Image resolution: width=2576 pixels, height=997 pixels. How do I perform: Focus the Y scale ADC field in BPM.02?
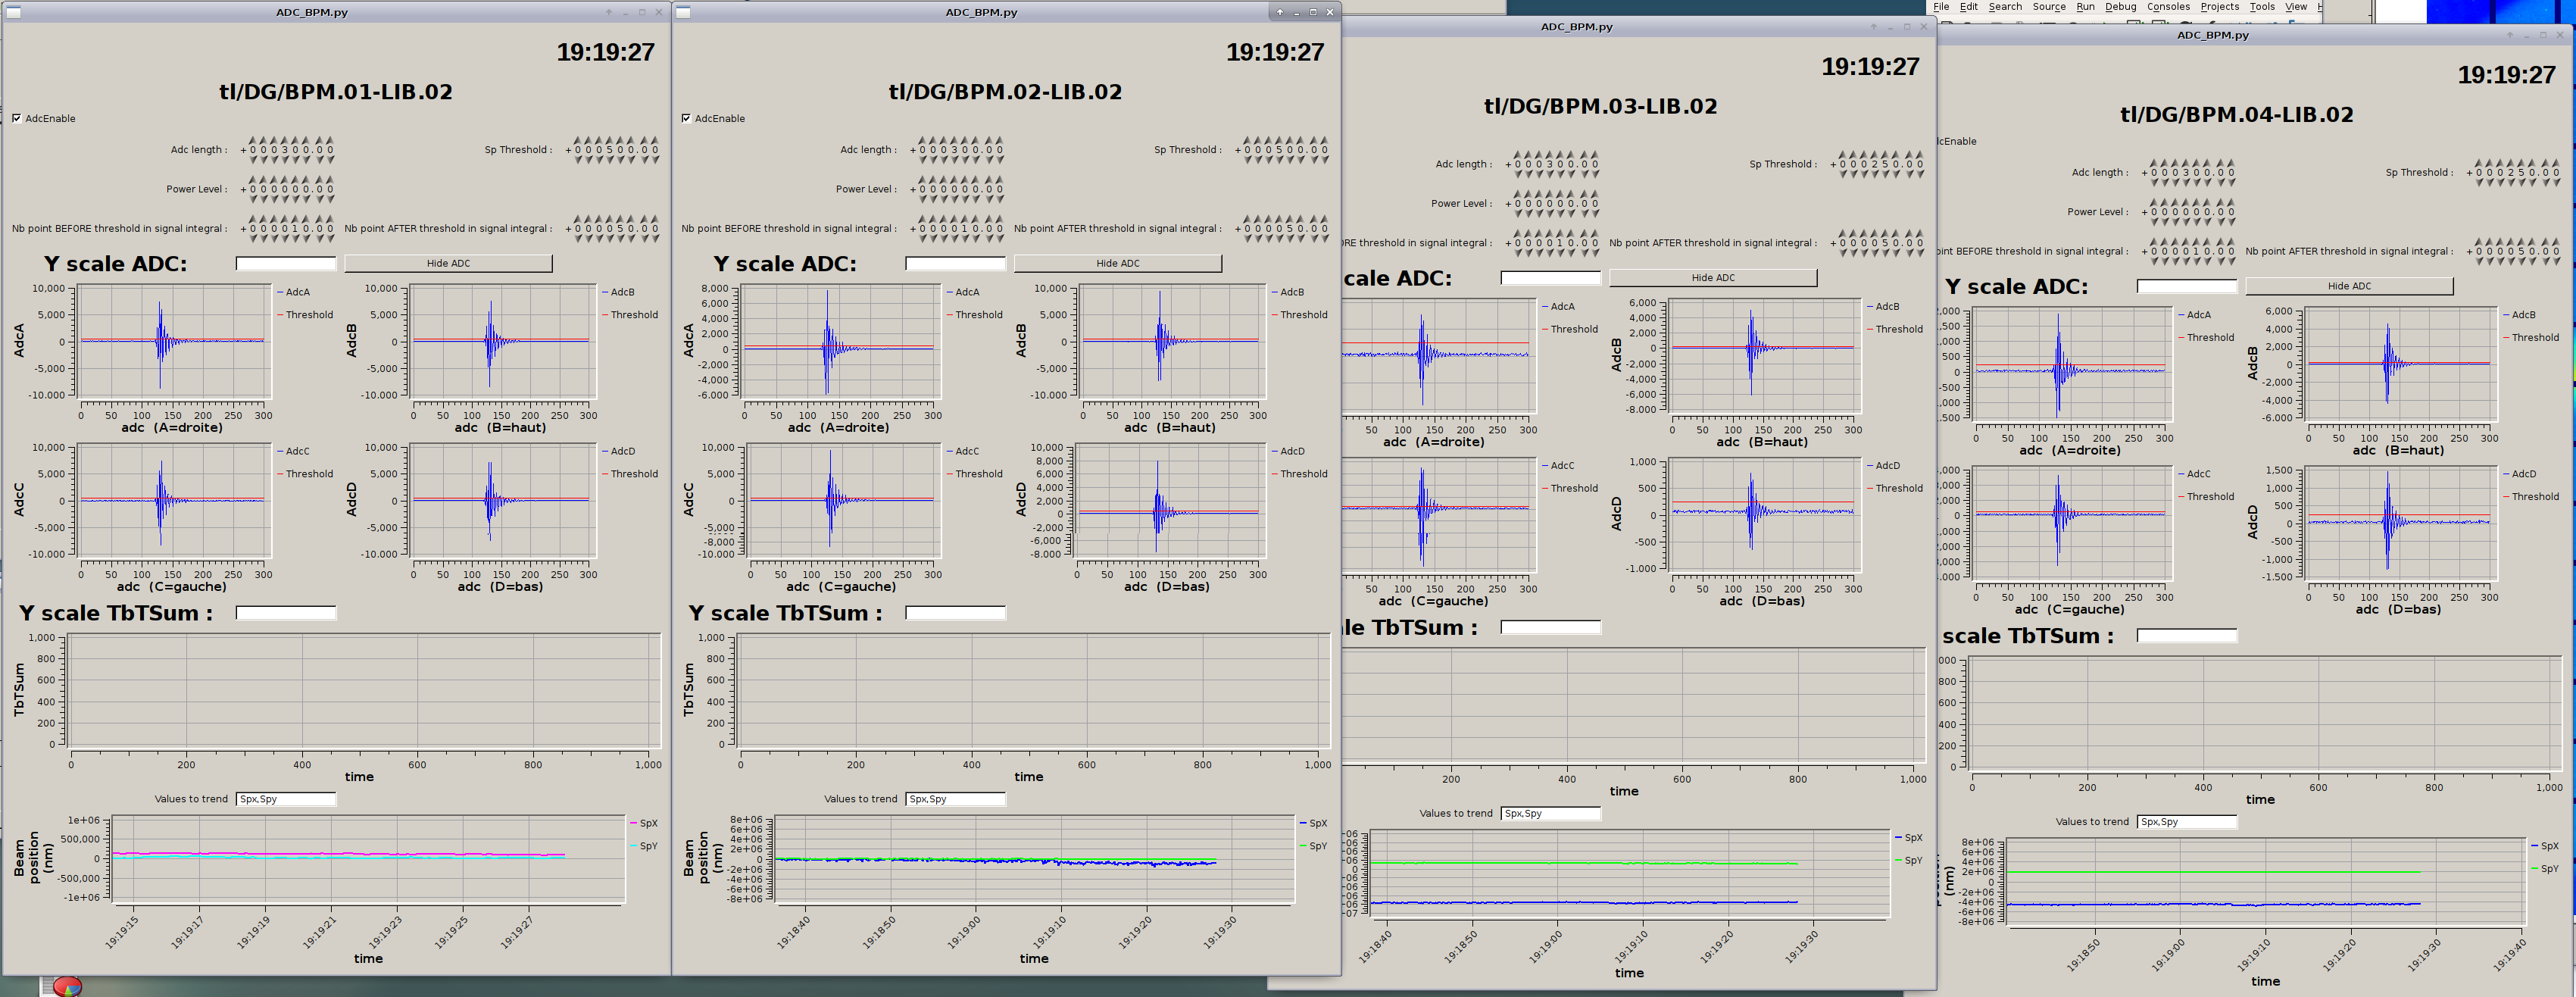coord(955,263)
